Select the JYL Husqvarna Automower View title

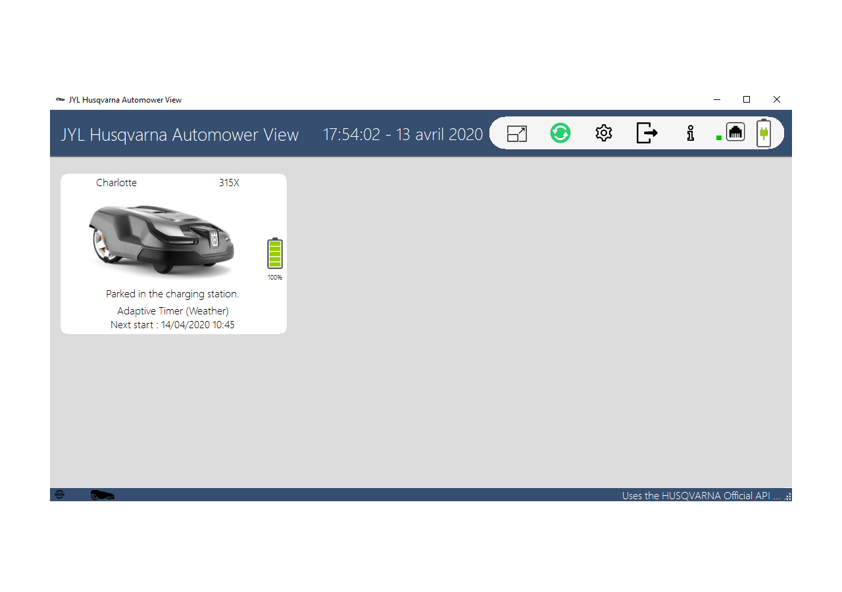pyautogui.click(x=180, y=134)
